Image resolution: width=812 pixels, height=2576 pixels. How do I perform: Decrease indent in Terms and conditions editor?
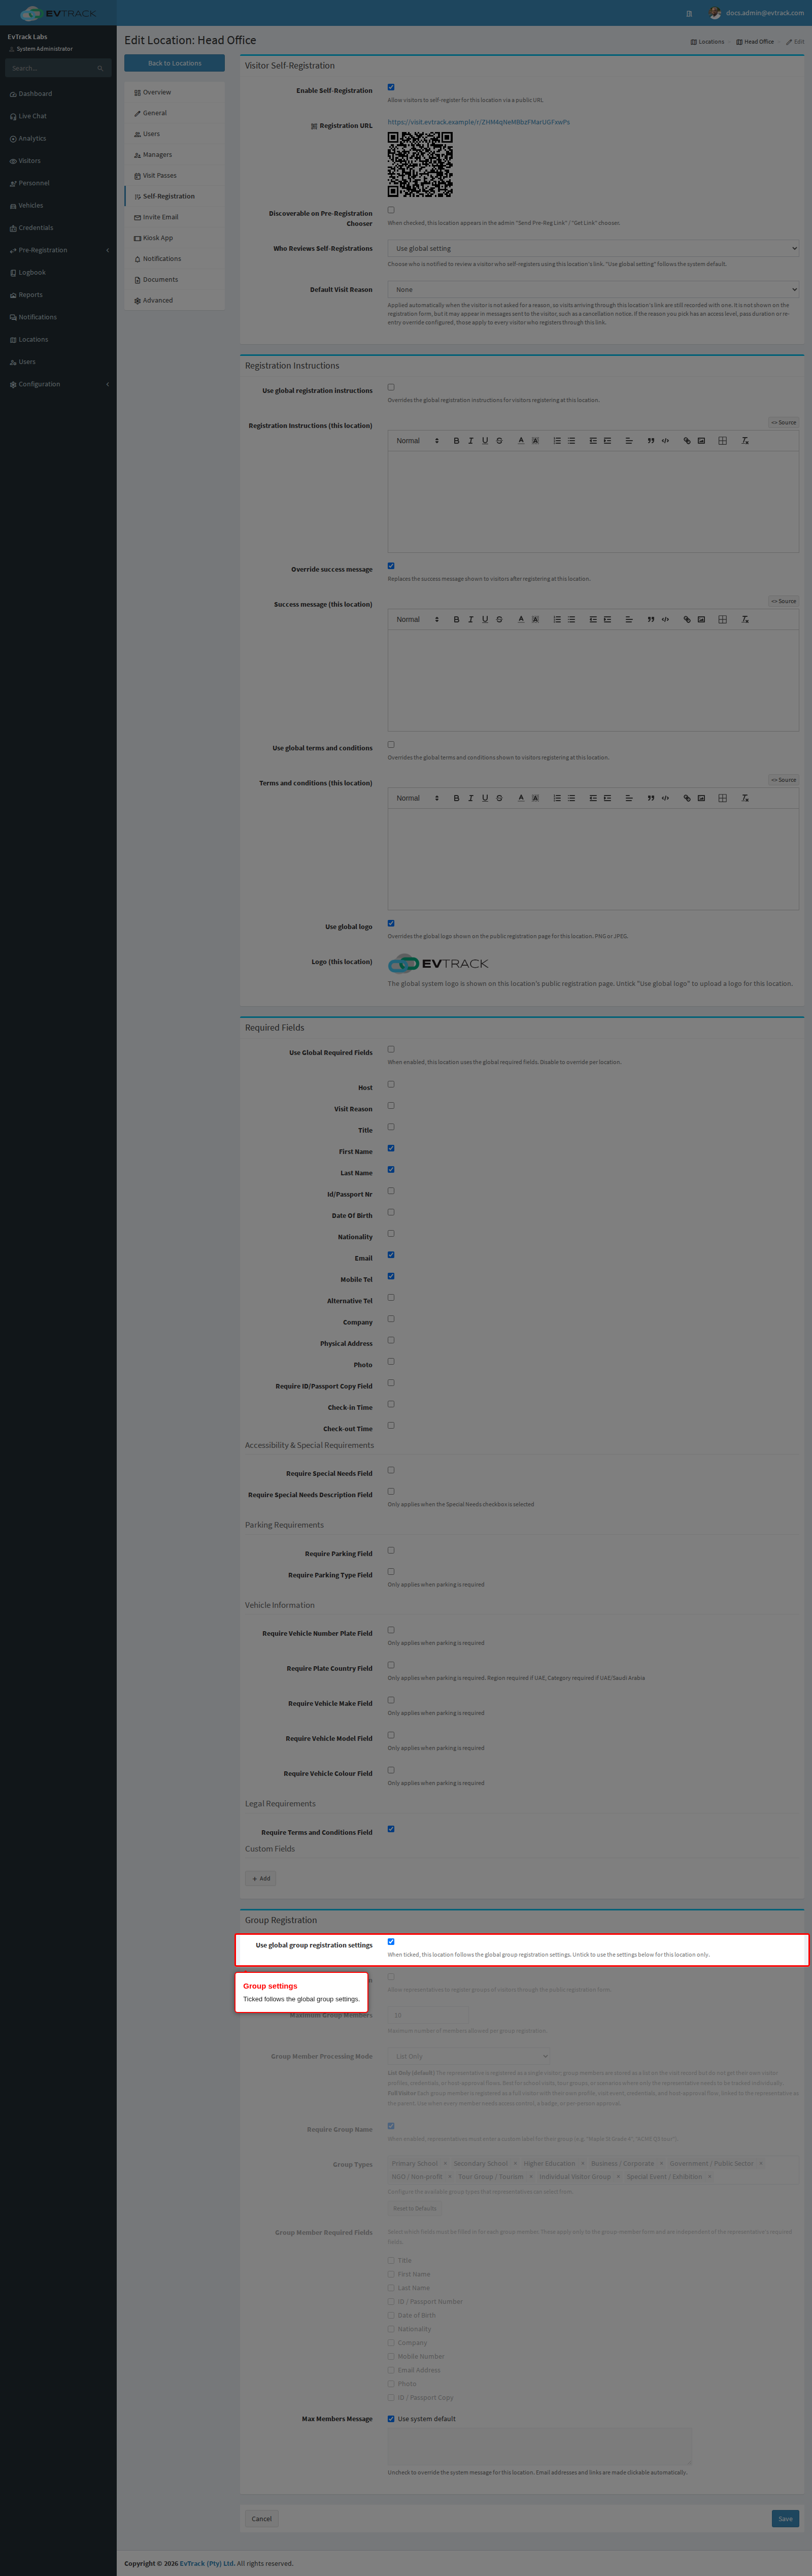[x=593, y=799]
